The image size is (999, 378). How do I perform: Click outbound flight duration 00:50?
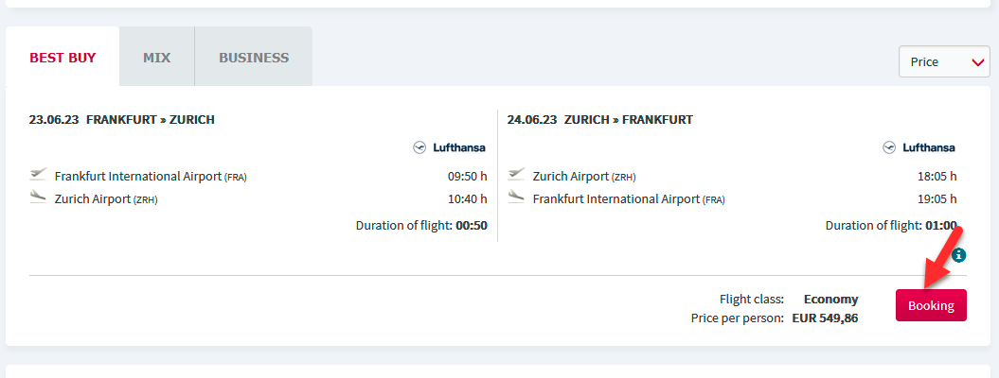(472, 226)
